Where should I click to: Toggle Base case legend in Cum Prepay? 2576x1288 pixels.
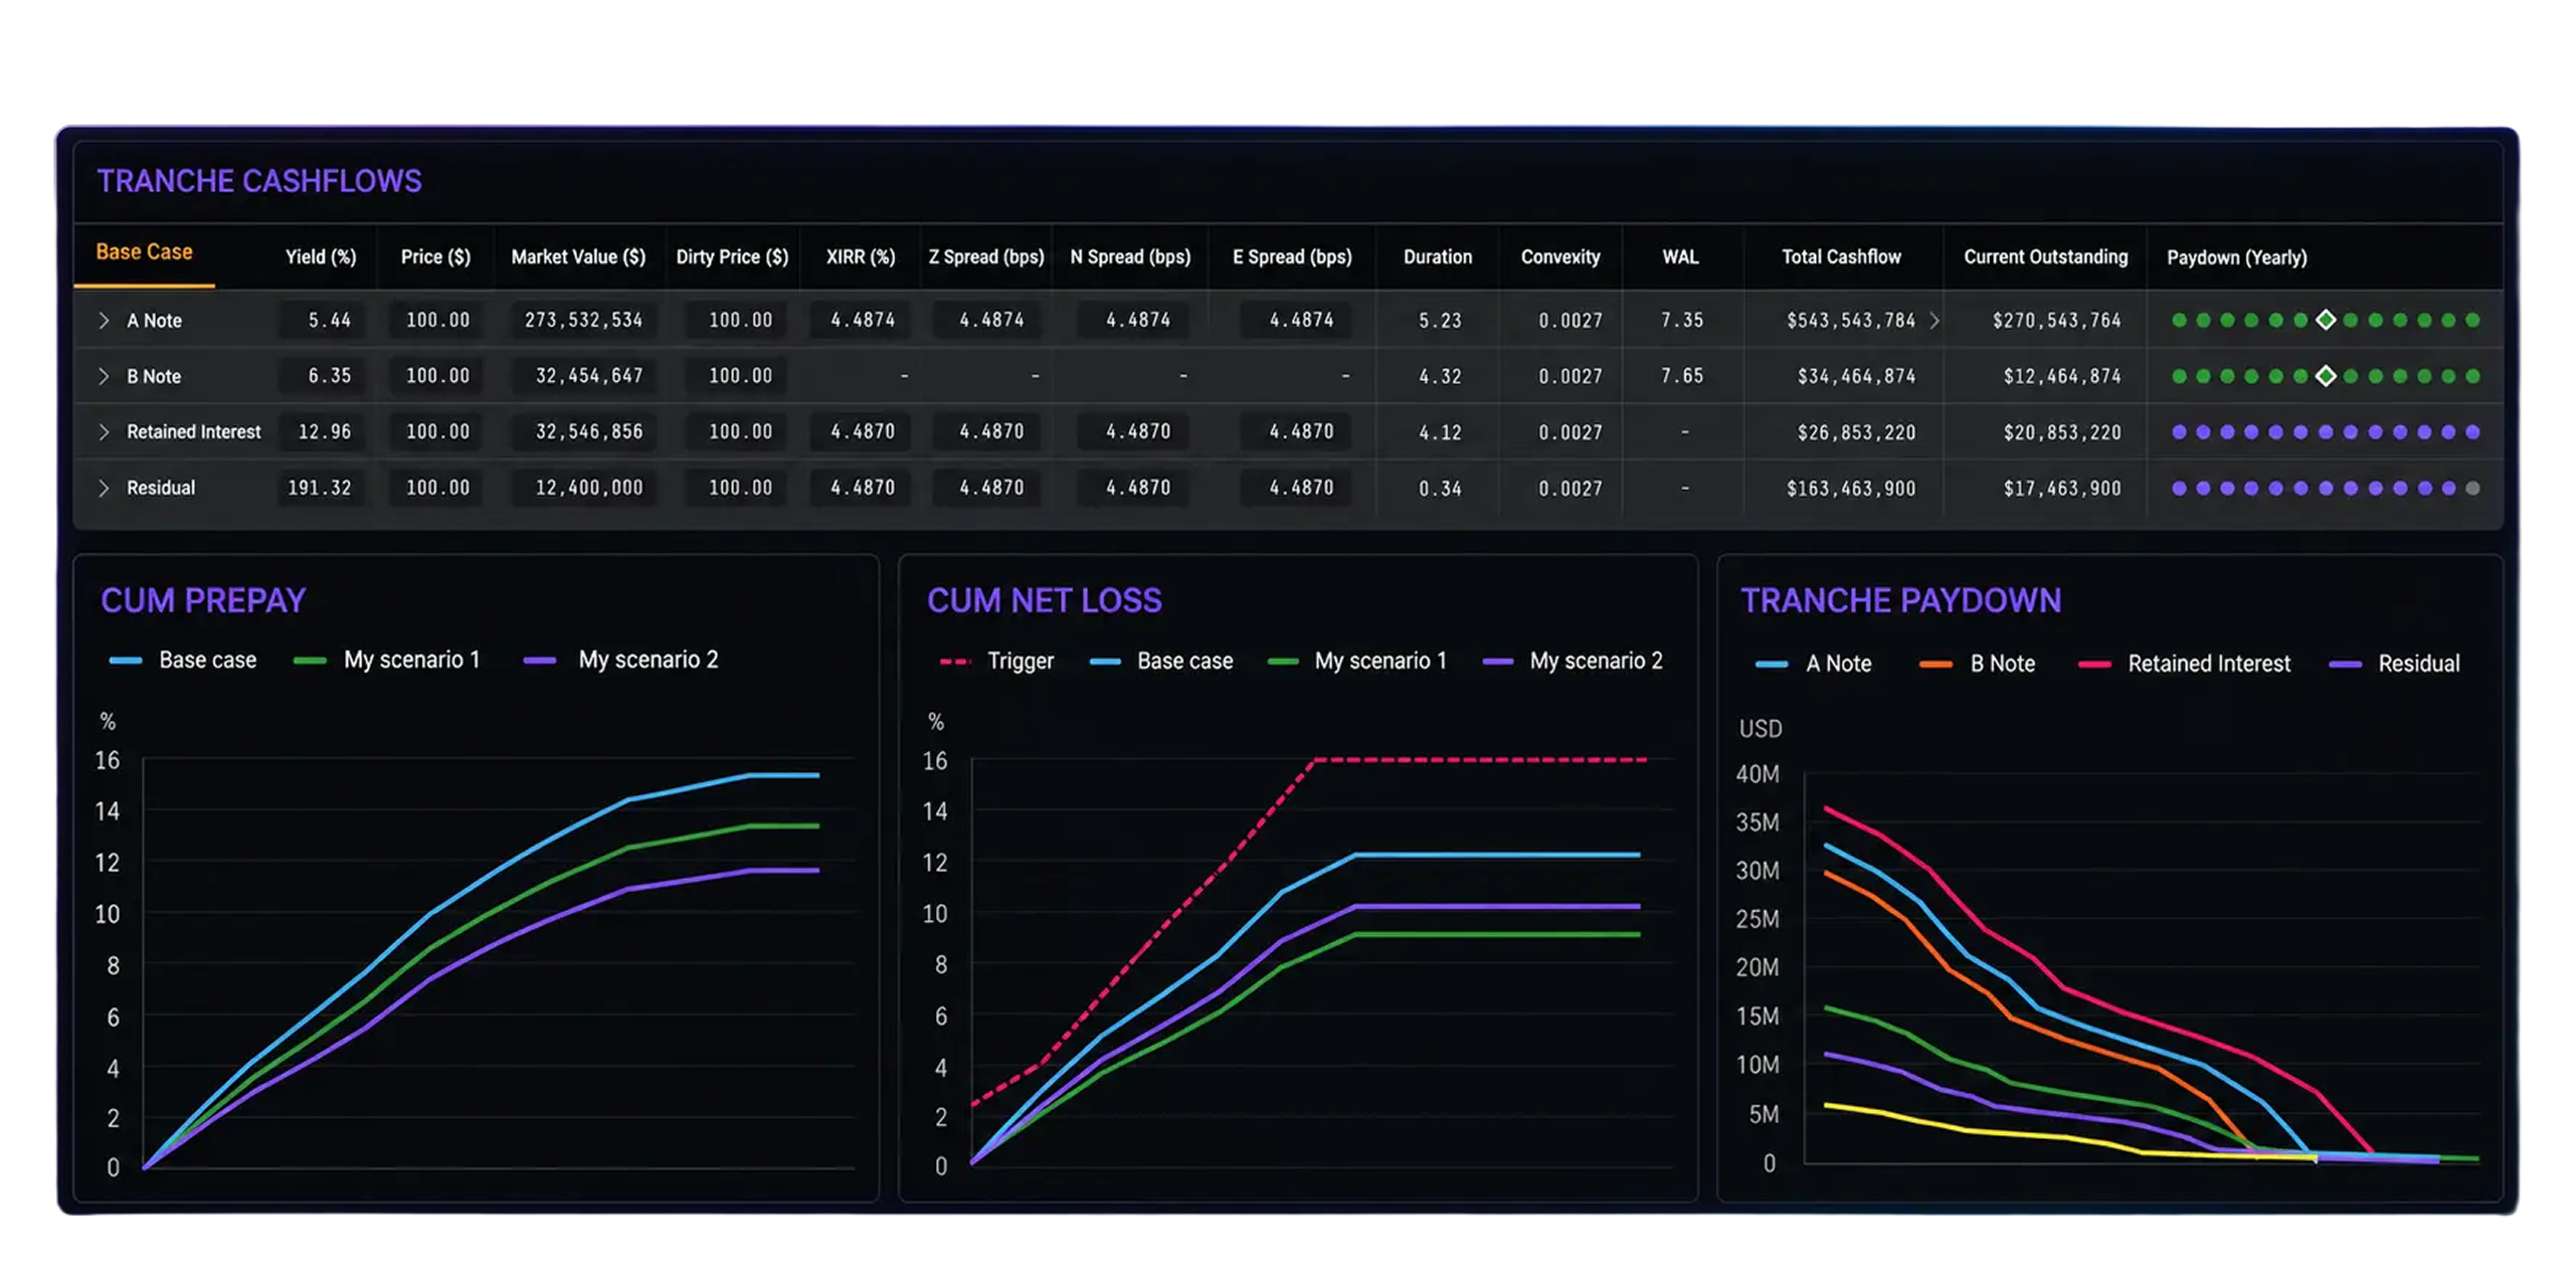183,660
